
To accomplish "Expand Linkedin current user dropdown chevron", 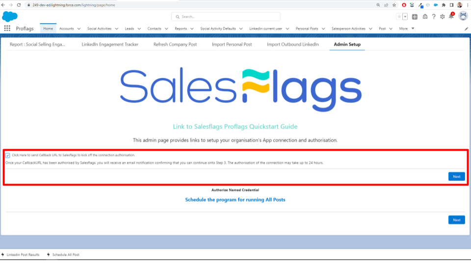I will (x=288, y=29).
